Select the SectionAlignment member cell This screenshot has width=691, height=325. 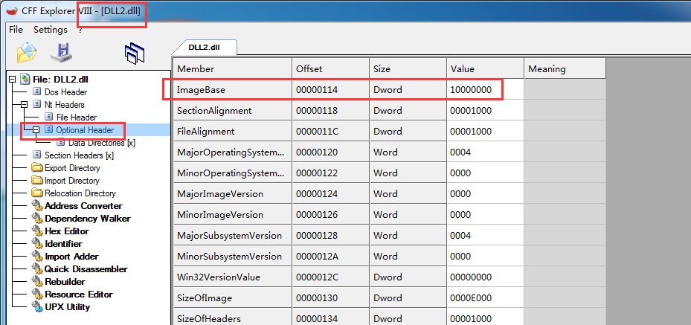click(232, 111)
